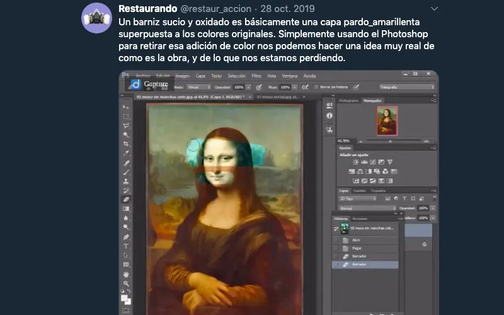Open Layers panel Opacidad dropdown arrow
This screenshot has width=504, height=315.
tap(433, 209)
